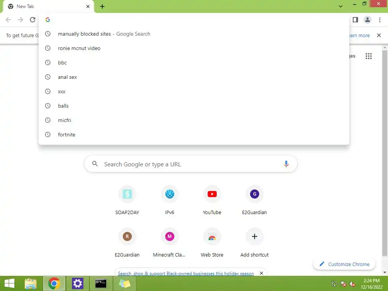Viewport: 388px width, 291px height.
Task: Open a new tab with plus button
Action: pos(102,7)
